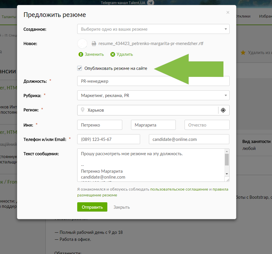Viewport: 272px width, 254px height.
Task: Open пользовательское соглашение link
Action: point(179,189)
